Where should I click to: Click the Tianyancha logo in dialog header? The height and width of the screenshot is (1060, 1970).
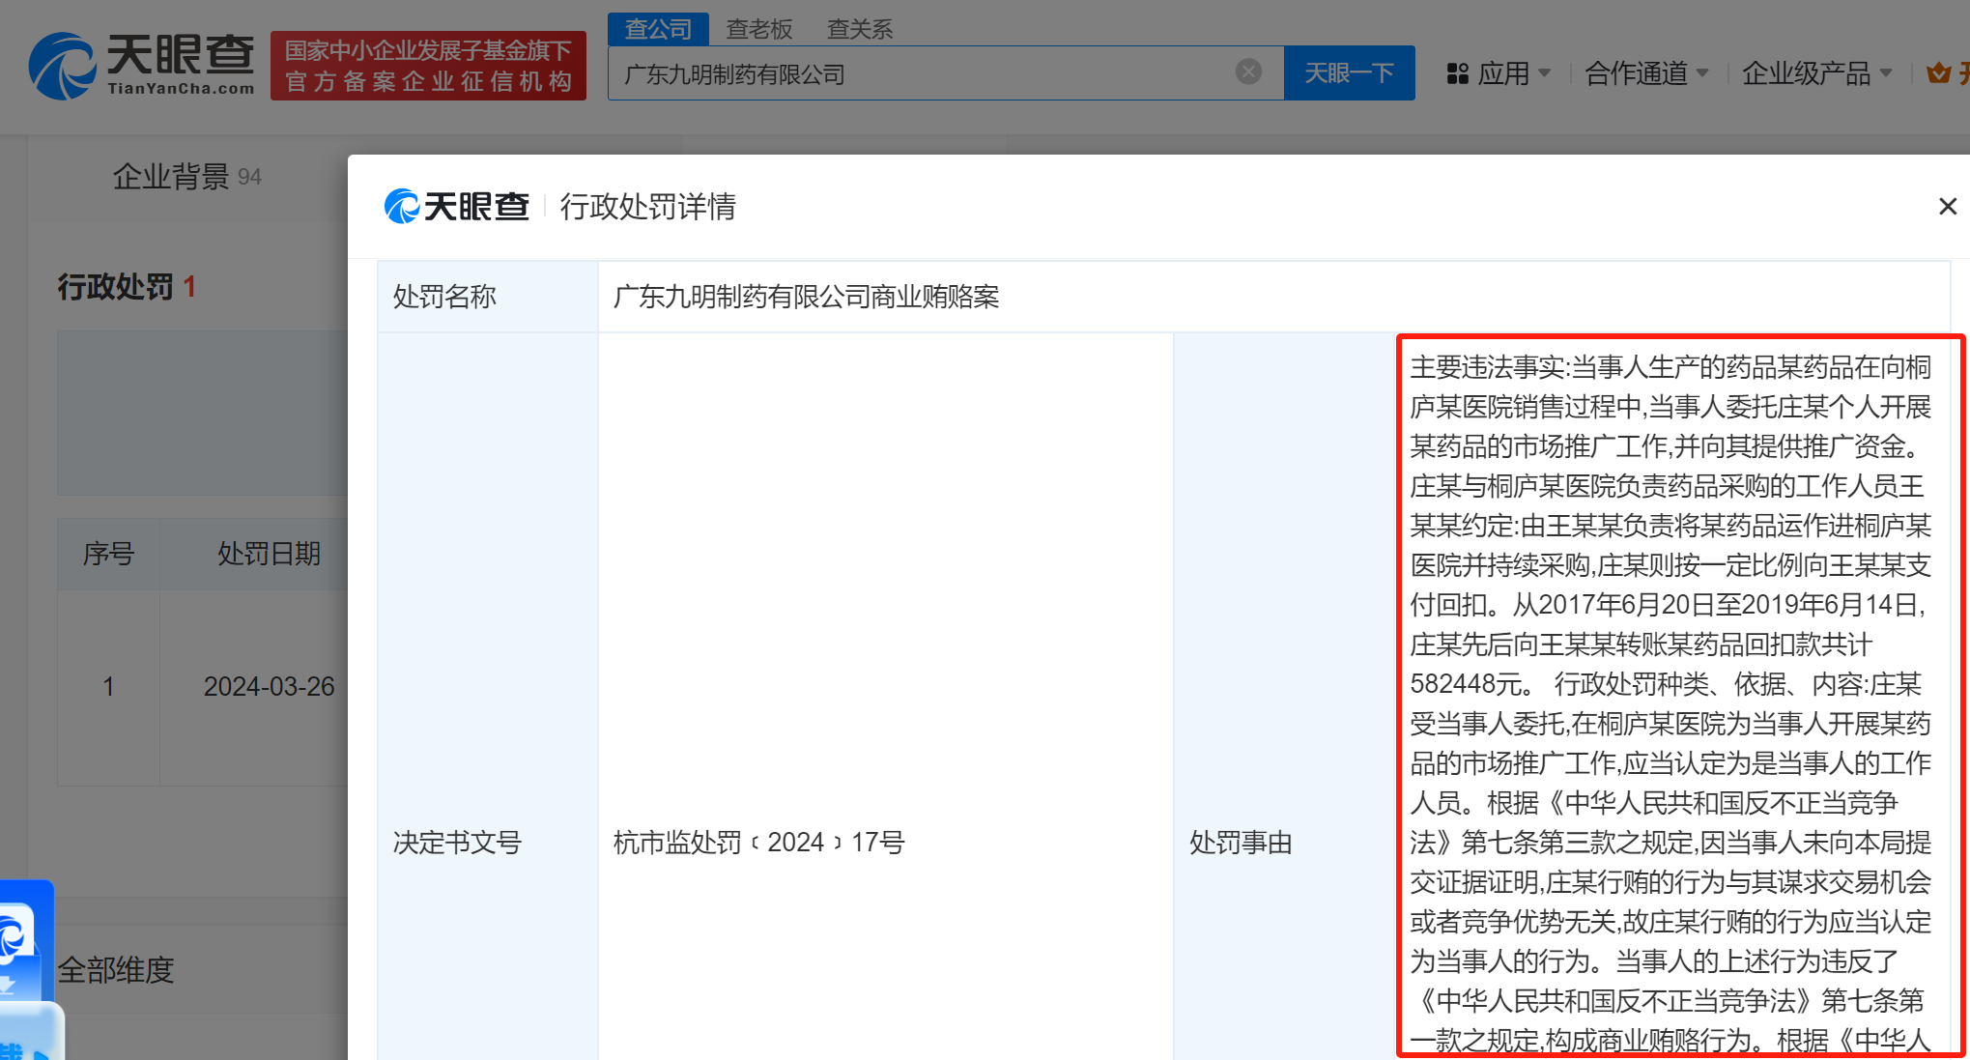[457, 207]
